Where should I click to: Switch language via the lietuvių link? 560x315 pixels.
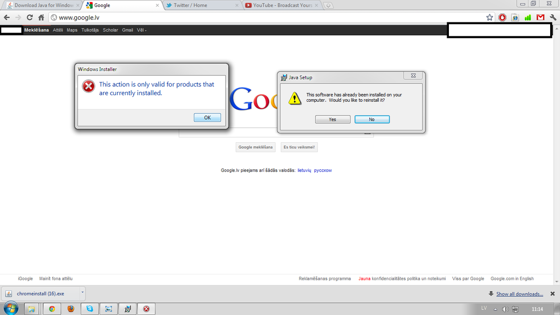[304, 170]
